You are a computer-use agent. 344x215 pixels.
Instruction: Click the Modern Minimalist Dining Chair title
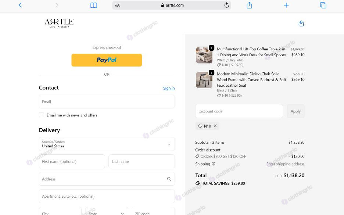(x=251, y=80)
